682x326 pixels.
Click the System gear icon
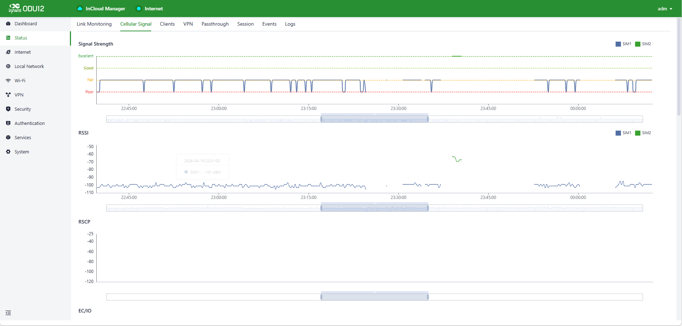click(8, 152)
